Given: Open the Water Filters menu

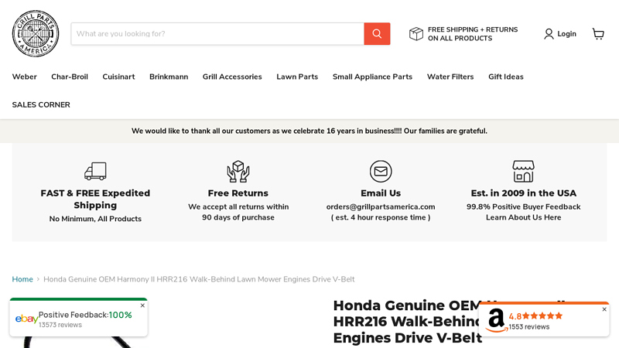Looking at the screenshot, I should [450, 77].
